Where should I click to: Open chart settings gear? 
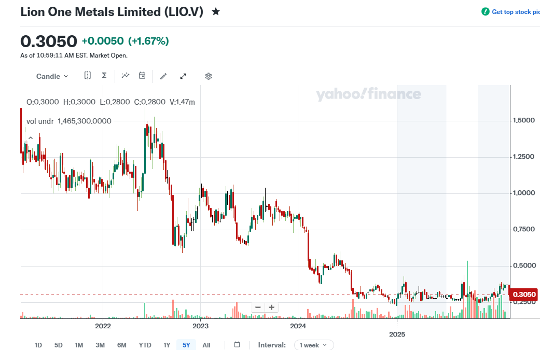tap(209, 76)
